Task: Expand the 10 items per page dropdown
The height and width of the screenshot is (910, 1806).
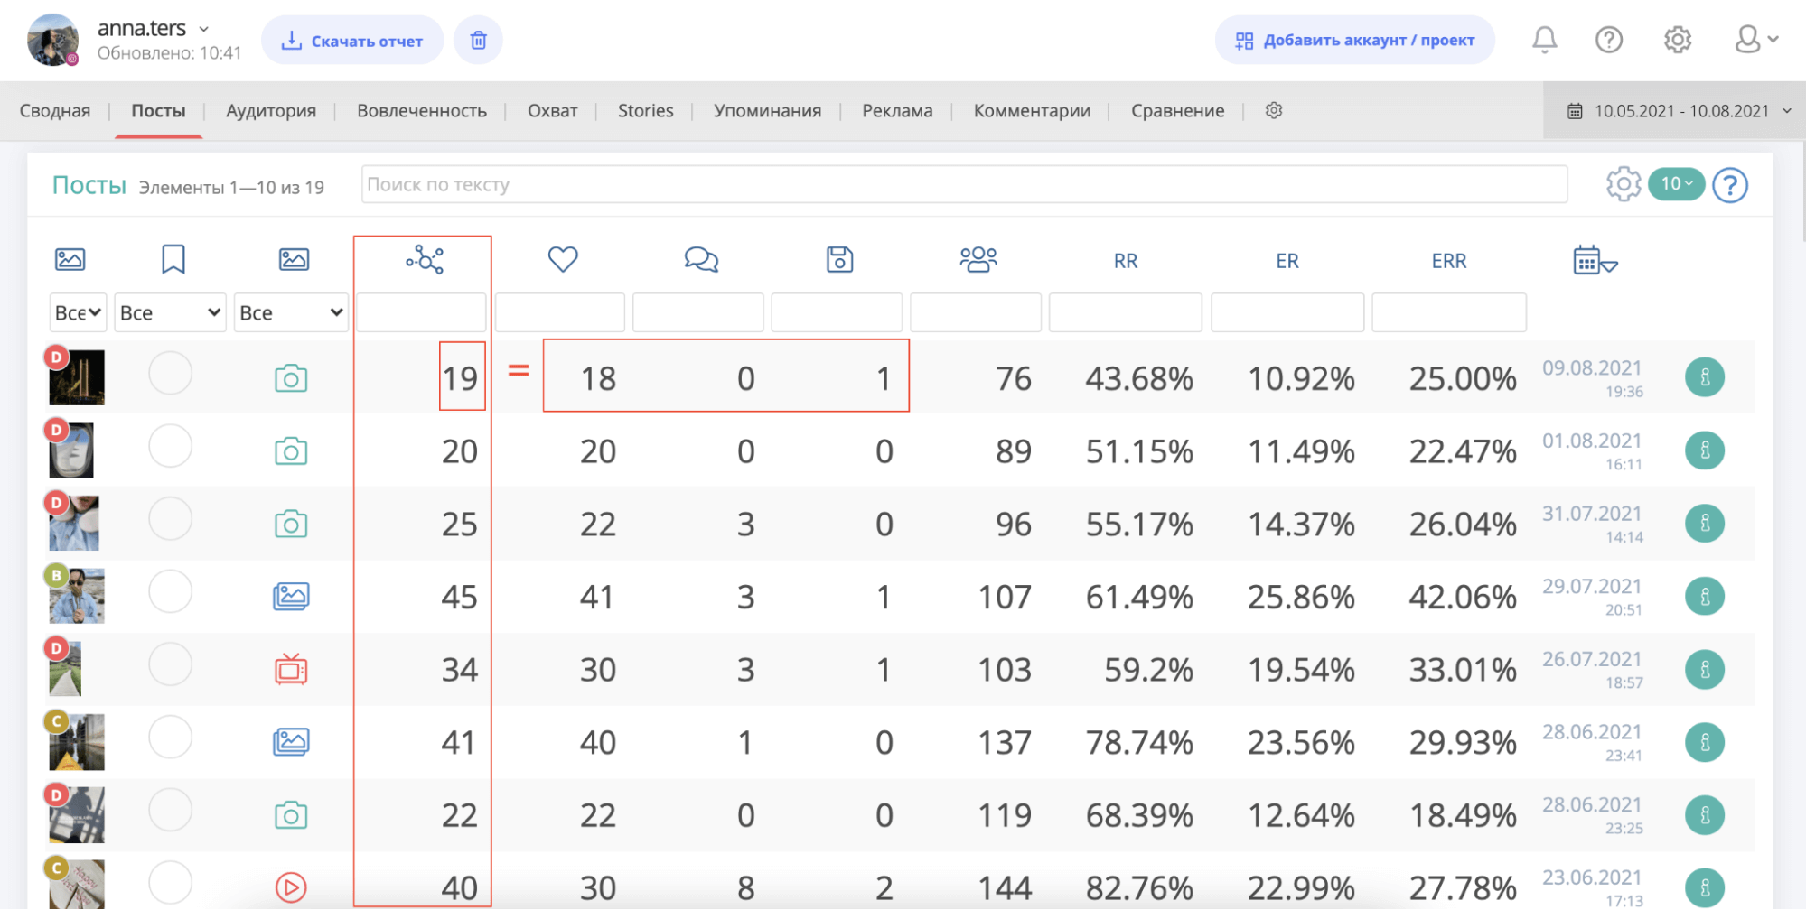Action: 1676,184
